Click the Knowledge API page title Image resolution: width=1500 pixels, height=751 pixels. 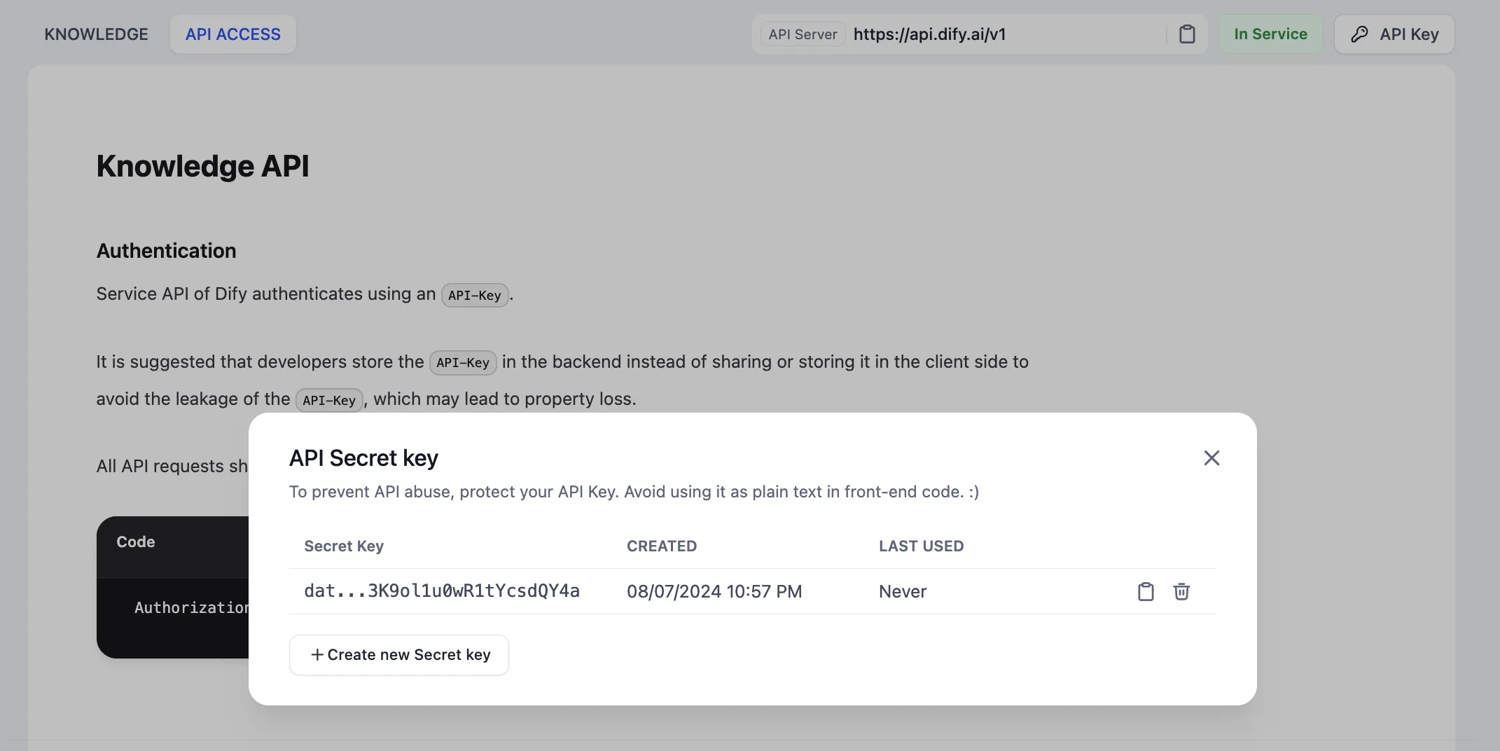coord(202,166)
